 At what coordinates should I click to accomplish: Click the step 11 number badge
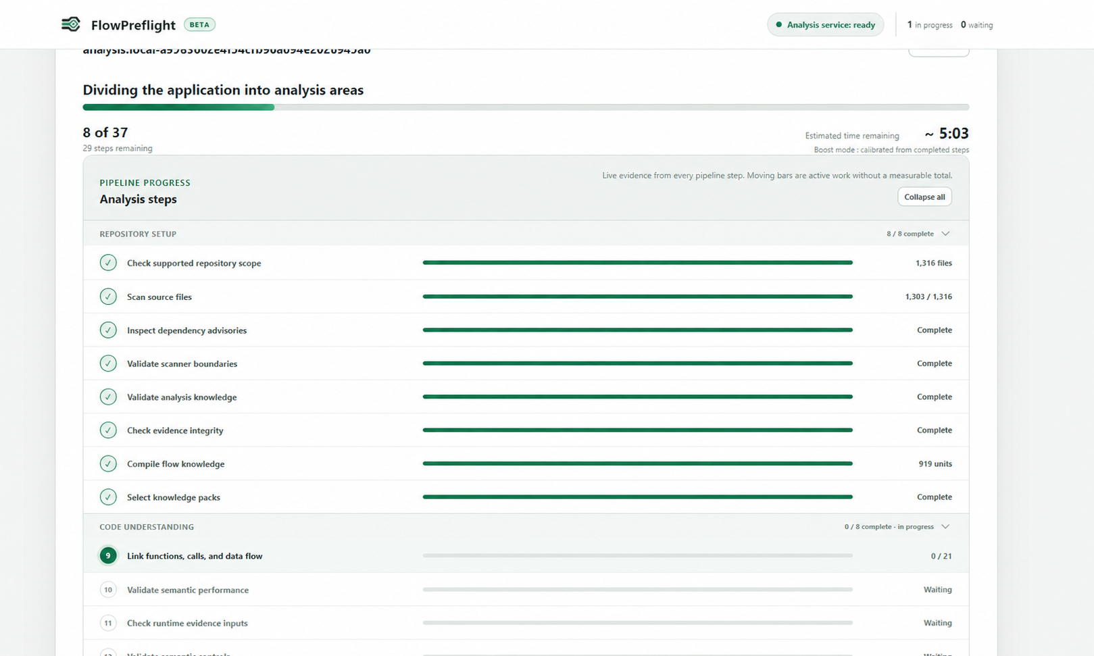[108, 623]
